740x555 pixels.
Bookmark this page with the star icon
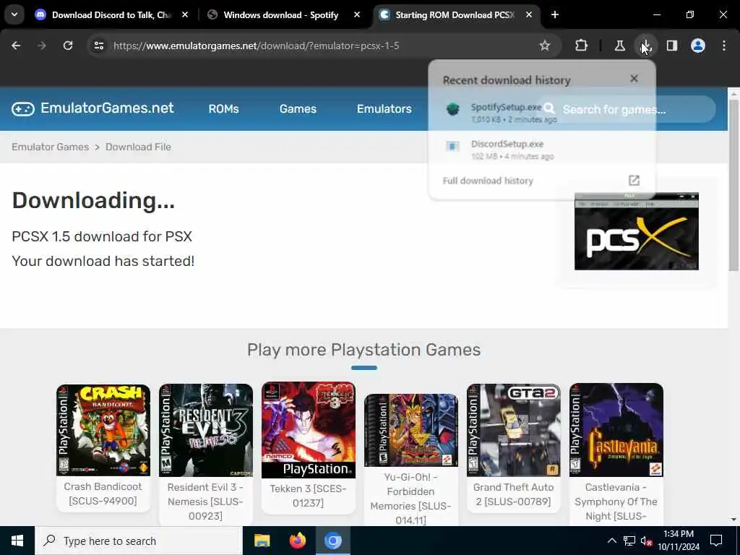click(x=545, y=46)
